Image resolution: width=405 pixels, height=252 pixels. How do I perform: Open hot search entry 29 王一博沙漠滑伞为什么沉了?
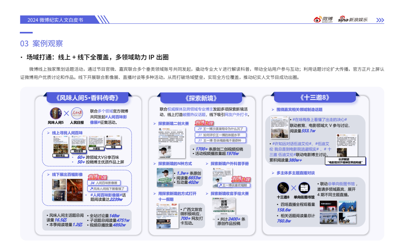pos(221,129)
